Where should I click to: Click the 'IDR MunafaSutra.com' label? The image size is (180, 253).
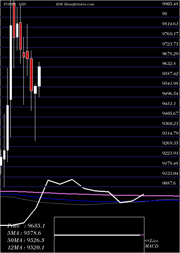click(x=74, y=4)
